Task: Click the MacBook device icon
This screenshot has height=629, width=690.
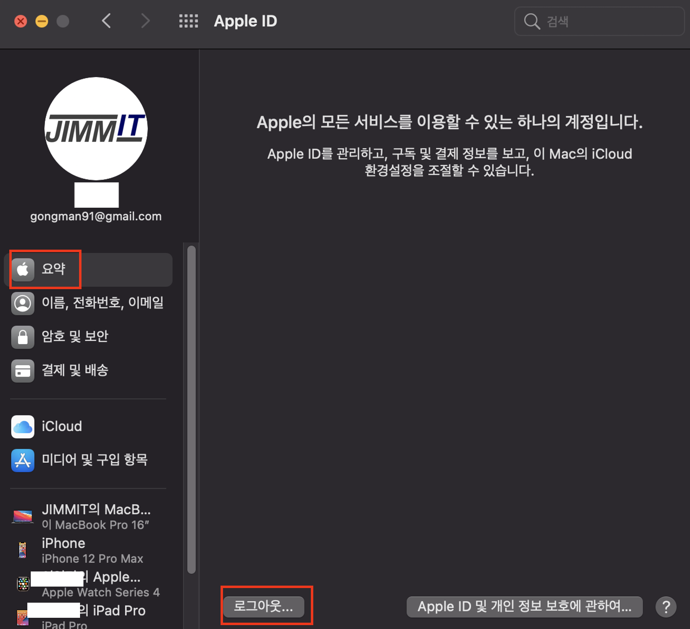Action: tap(23, 516)
